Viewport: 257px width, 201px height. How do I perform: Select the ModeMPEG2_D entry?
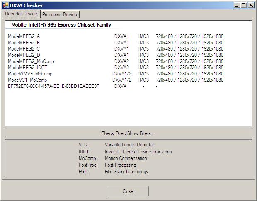click(24, 55)
